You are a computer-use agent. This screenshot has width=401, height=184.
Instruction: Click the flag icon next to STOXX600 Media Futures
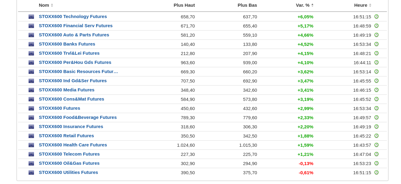click(x=31, y=90)
